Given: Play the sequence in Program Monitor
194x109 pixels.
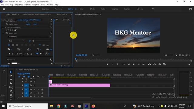Looking at the screenshot, I should click(x=133, y=64).
